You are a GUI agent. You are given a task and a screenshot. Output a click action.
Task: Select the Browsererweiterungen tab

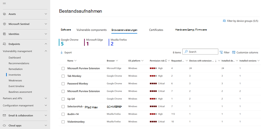click(124, 30)
